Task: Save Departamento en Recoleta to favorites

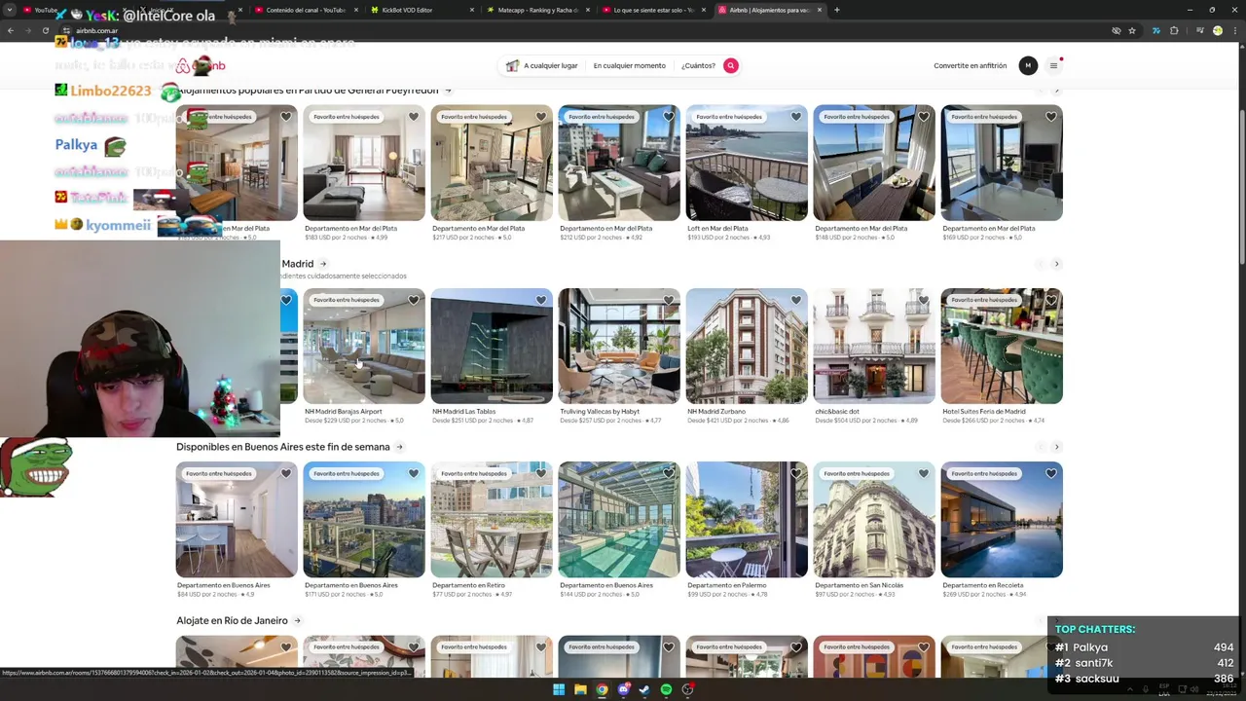Action: (1051, 473)
